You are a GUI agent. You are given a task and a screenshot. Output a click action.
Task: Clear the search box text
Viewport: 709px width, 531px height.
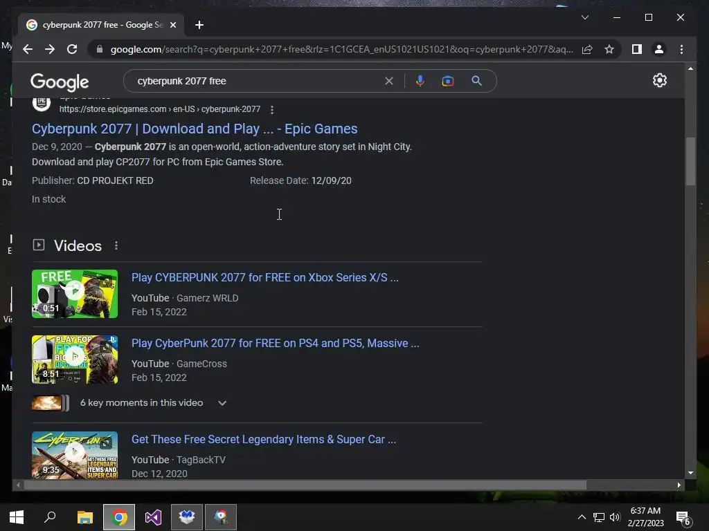[389, 81]
